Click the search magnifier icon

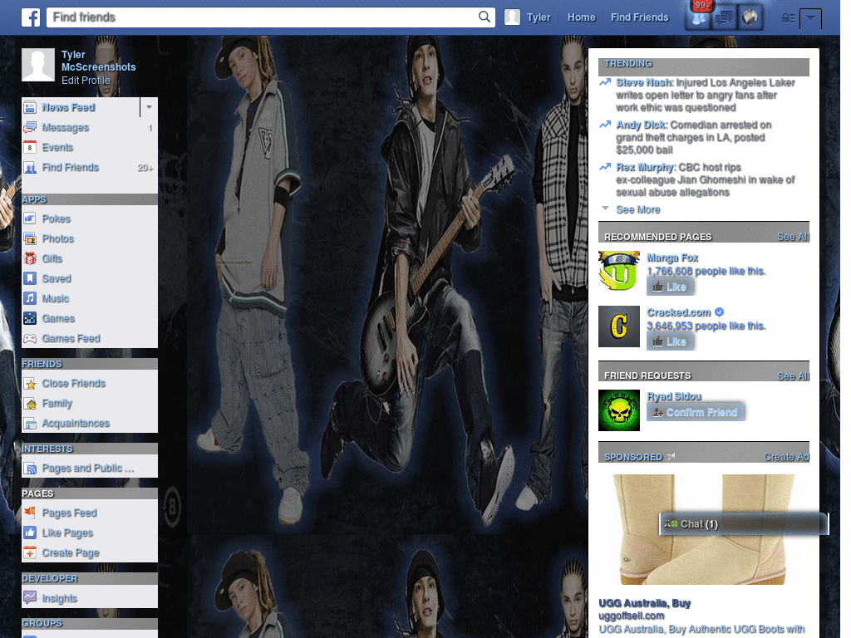485,17
